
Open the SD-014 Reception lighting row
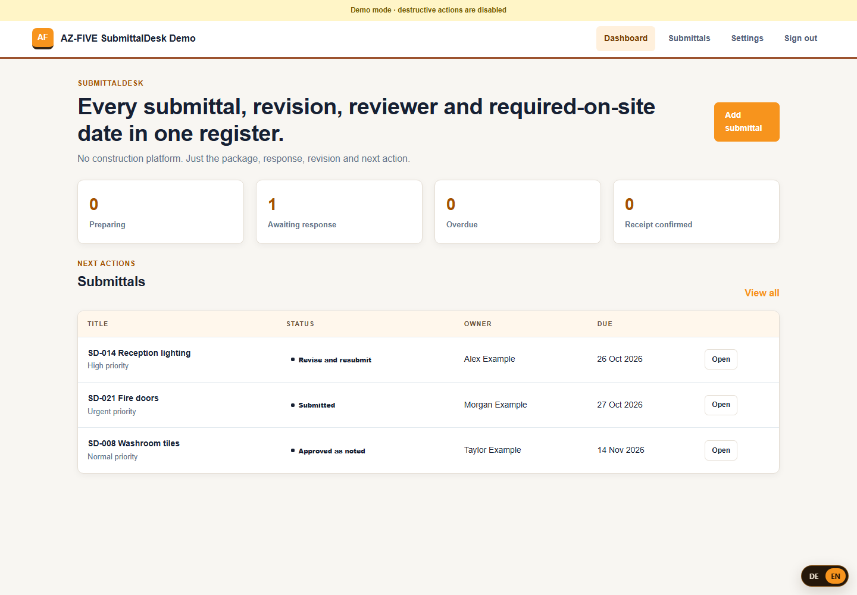point(721,359)
